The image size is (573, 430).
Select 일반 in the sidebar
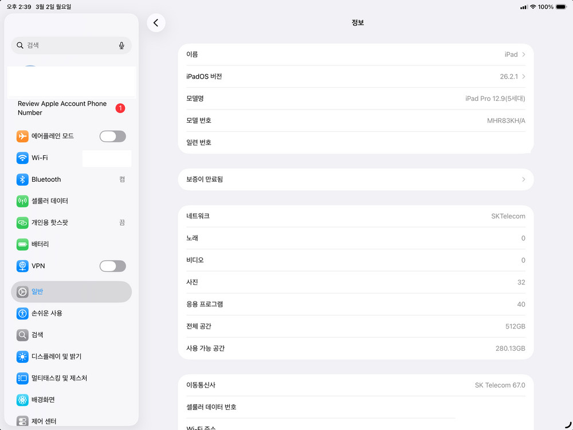[x=71, y=292]
